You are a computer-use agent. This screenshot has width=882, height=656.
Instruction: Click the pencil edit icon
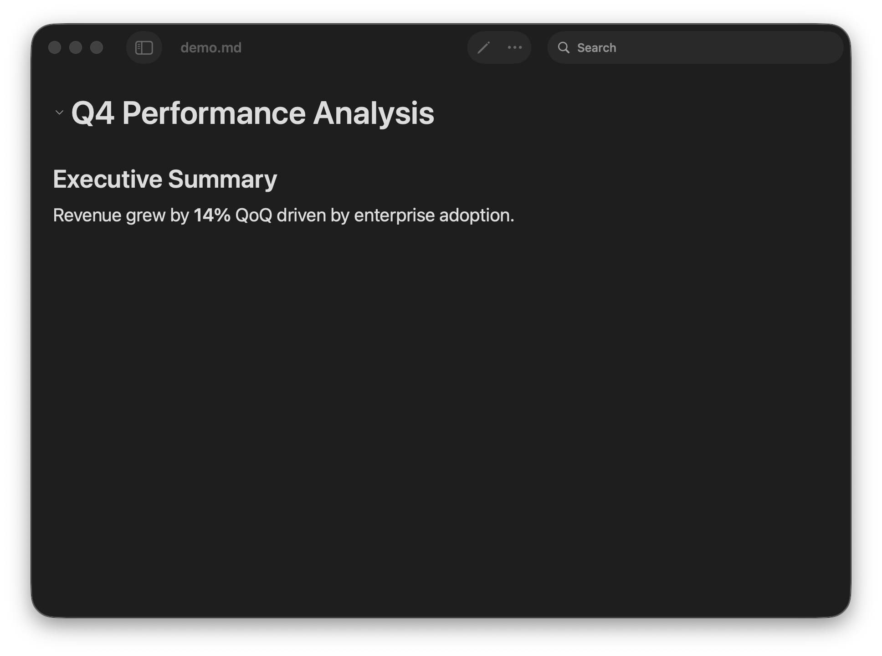pyautogui.click(x=483, y=48)
